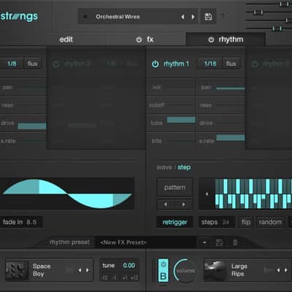Enable flux next to the 1/16 rate

tap(231, 64)
